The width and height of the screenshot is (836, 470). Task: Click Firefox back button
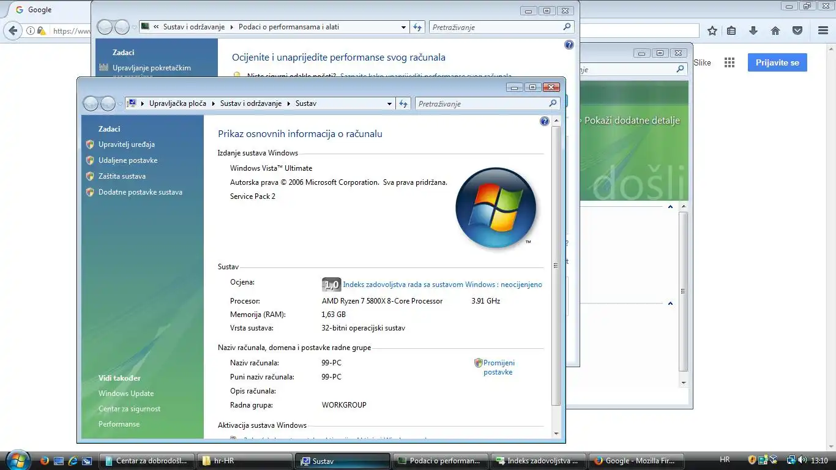pos(13,31)
